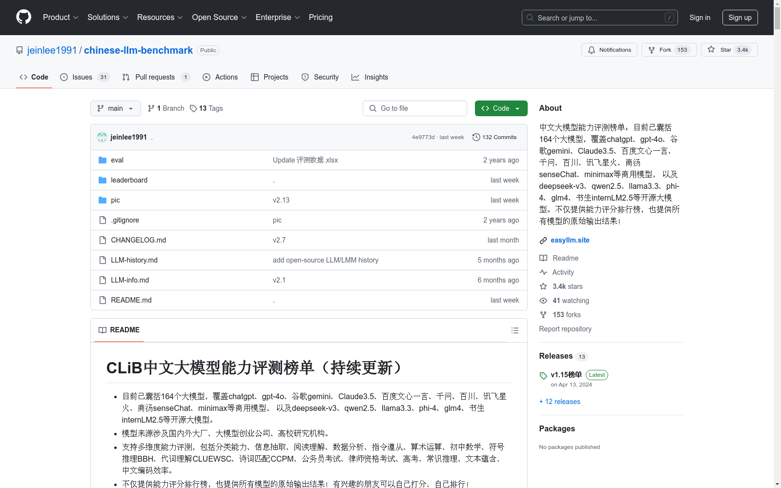Open LLM-history.md file
Screen dimensions: 781x488
pos(134,260)
